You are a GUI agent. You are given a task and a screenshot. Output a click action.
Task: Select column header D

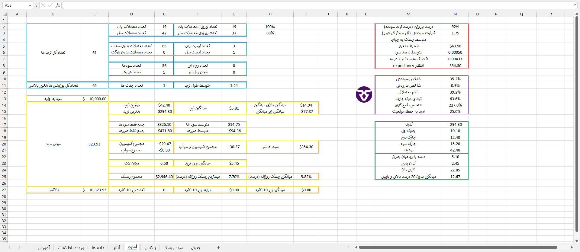(x=131, y=14)
